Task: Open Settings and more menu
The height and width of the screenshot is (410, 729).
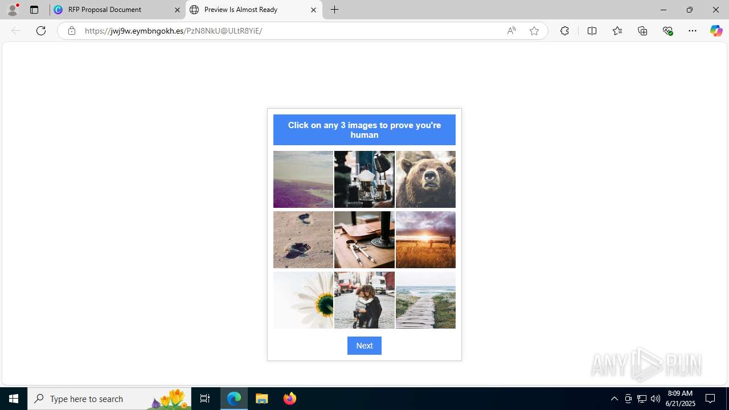Action: pos(693,31)
